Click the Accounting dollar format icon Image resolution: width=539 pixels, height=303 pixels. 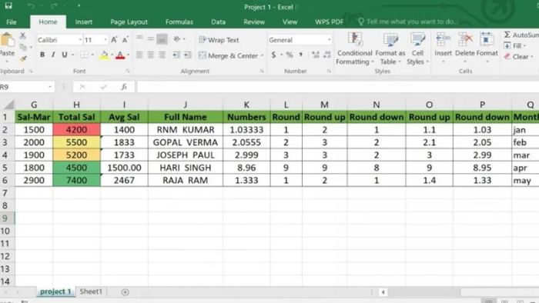pos(273,55)
